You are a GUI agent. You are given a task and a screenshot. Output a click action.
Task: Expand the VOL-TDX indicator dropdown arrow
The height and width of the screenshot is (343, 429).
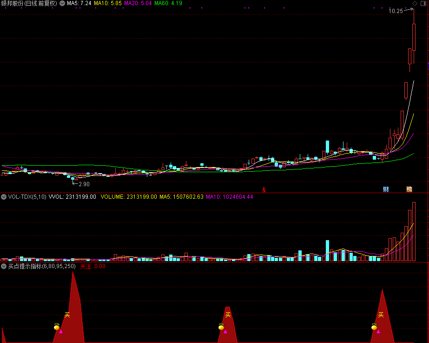tap(4, 197)
